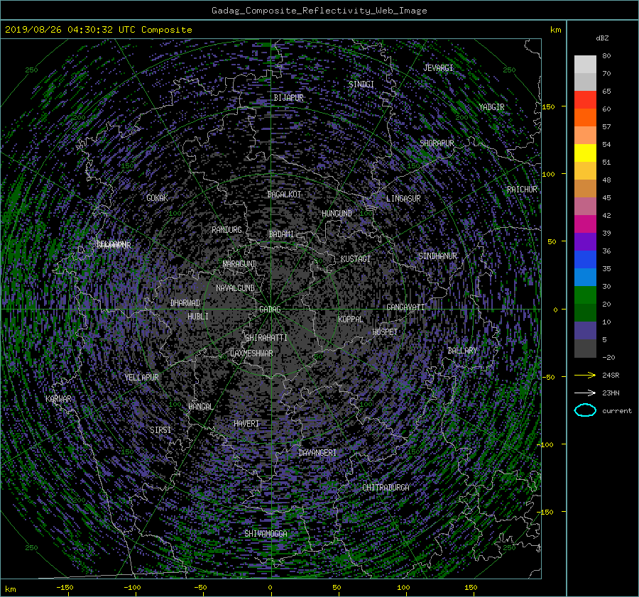The height and width of the screenshot is (597, 639).
Task: Click the SINDGI city label
Action: (361, 84)
